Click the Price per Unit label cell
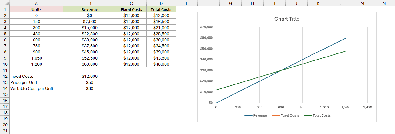Viewport: 395px width, 134px height. tap(37, 82)
